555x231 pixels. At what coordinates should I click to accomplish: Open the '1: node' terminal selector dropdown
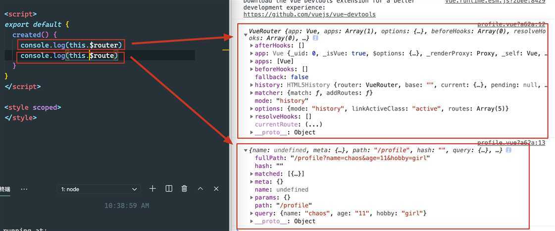(x=99, y=189)
